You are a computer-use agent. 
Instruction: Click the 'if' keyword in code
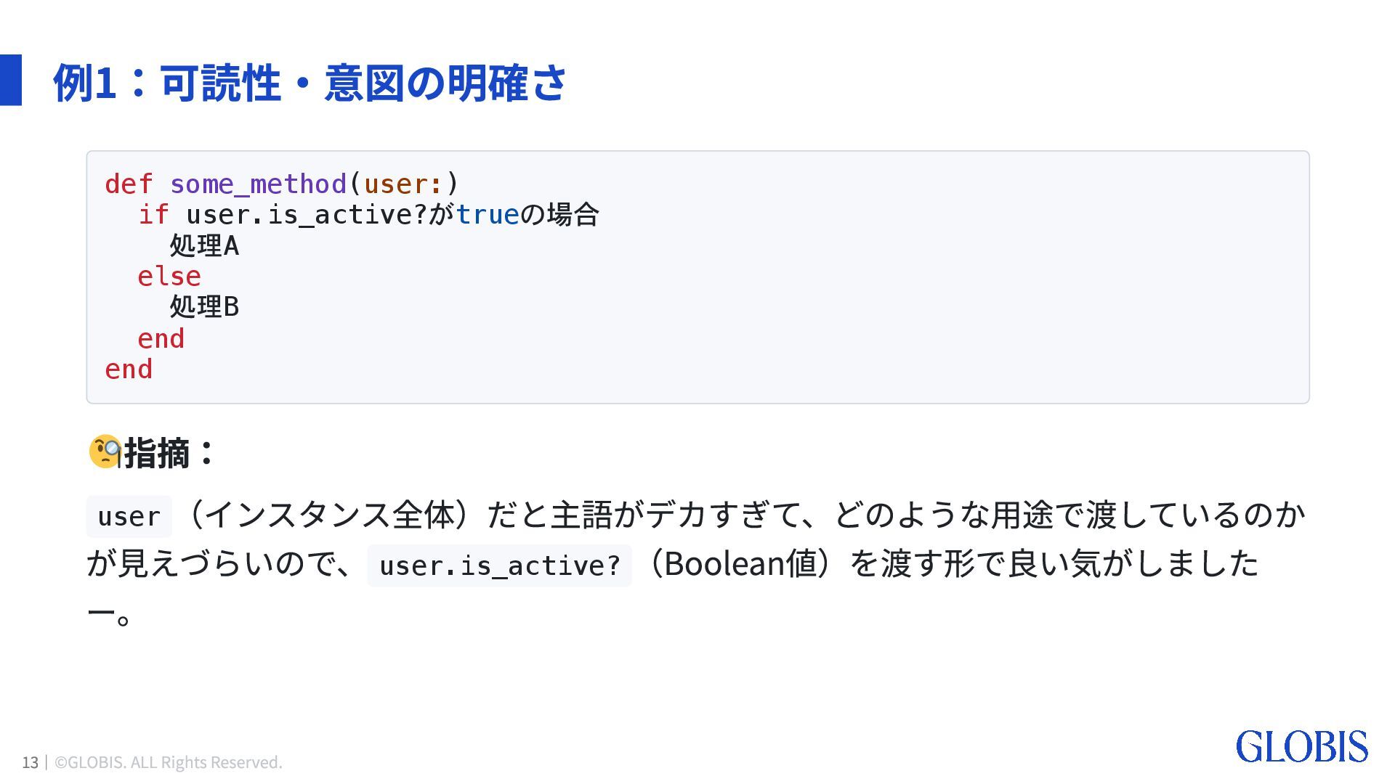coord(153,214)
